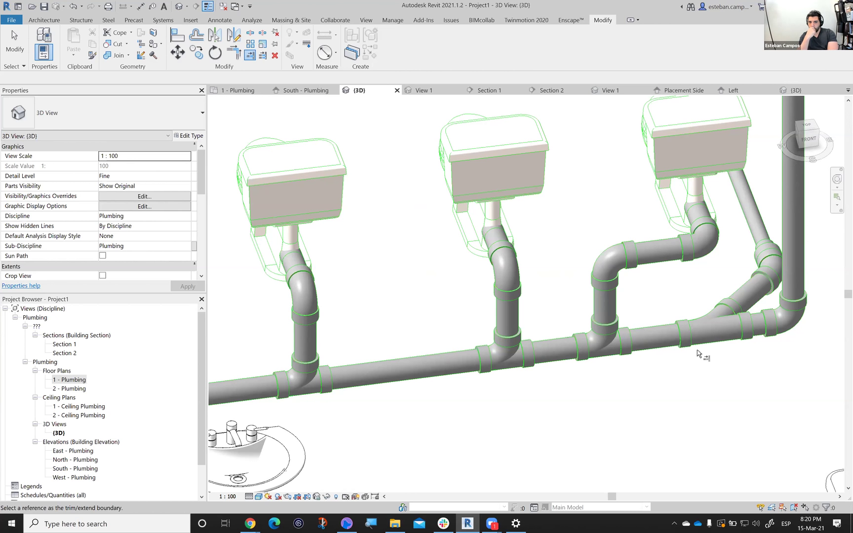Click the Edit Type button
The image size is (853, 533).
189,136
